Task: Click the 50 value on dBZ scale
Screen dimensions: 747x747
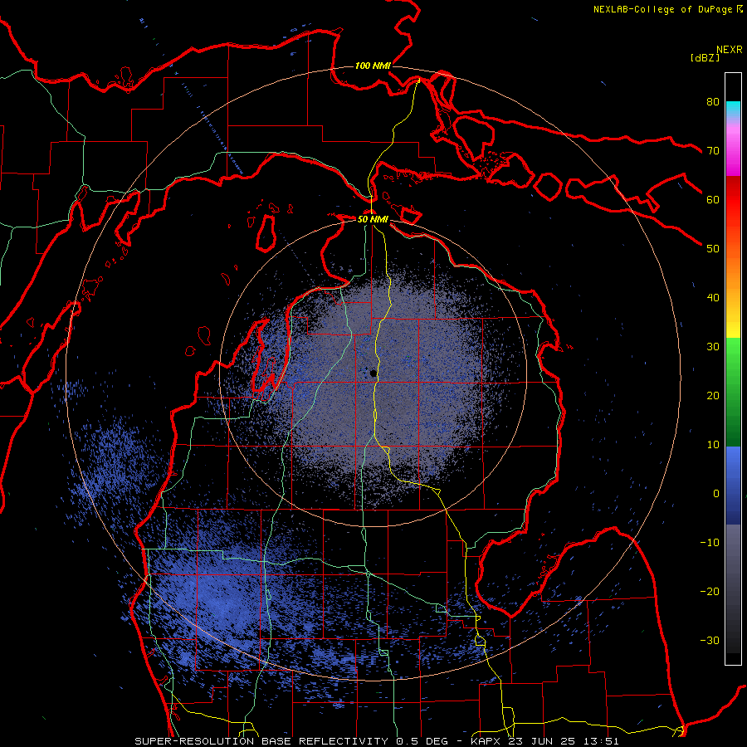Action: [713, 249]
